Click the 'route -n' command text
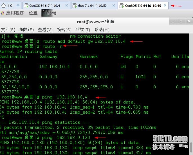 52,46
